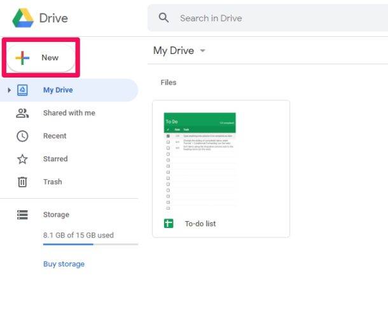Expand the My Drive tree arrow
The width and height of the screenshot is (388, 336).
[x=9, y=90]
